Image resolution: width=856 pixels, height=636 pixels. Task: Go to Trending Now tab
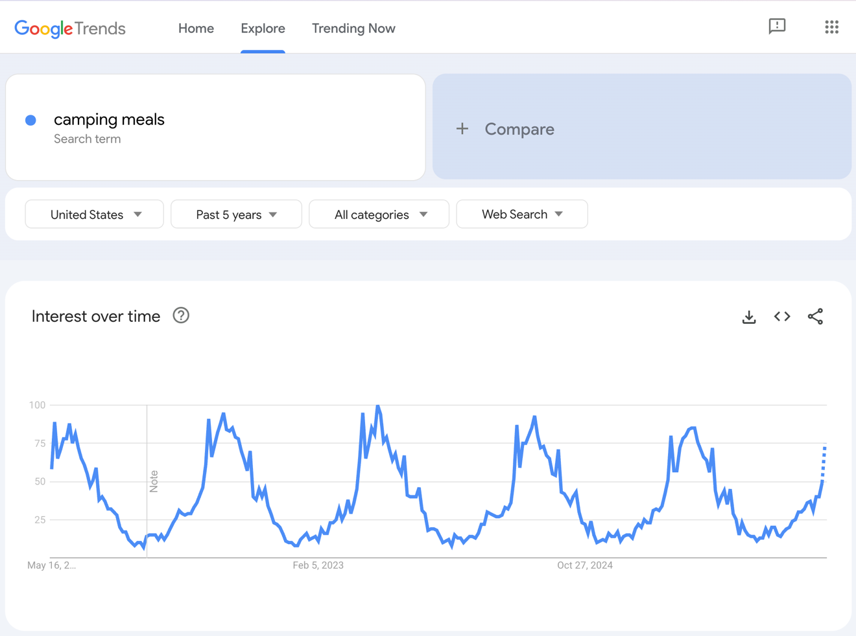point(353,28)
